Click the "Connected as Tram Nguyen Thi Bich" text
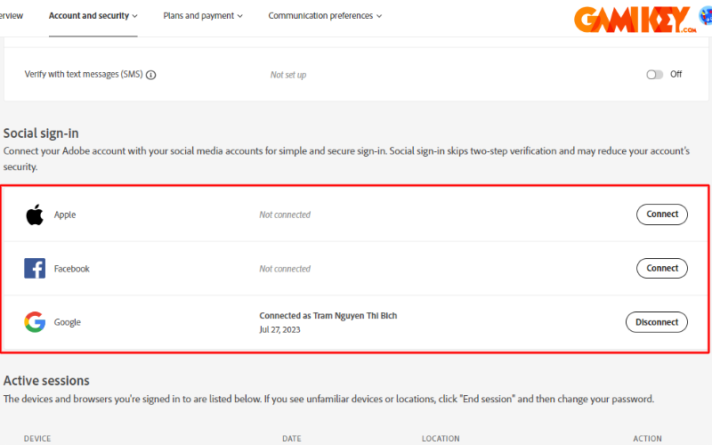The width and height of the screenshot is (712, 445). coord(328,316)
